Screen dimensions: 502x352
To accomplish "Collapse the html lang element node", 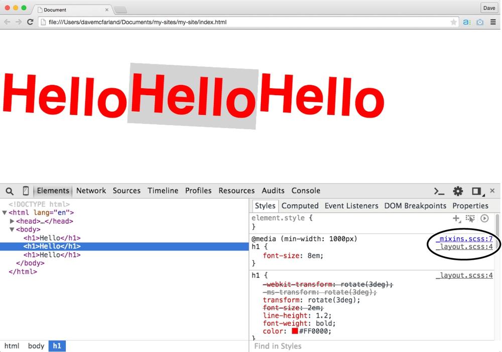I will 5,213.
